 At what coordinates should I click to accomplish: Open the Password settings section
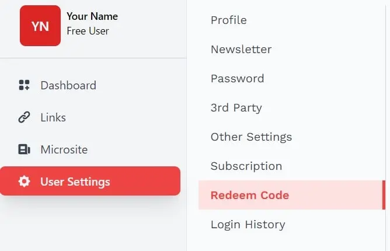point(238,78)
